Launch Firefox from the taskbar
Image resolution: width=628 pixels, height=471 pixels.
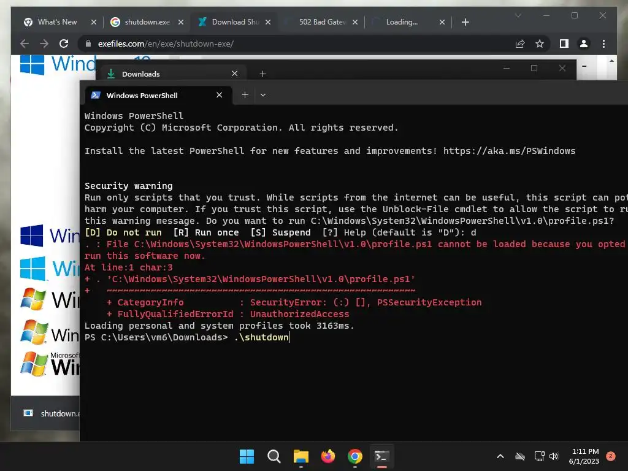pyautogui.click(x=328, y=456)
